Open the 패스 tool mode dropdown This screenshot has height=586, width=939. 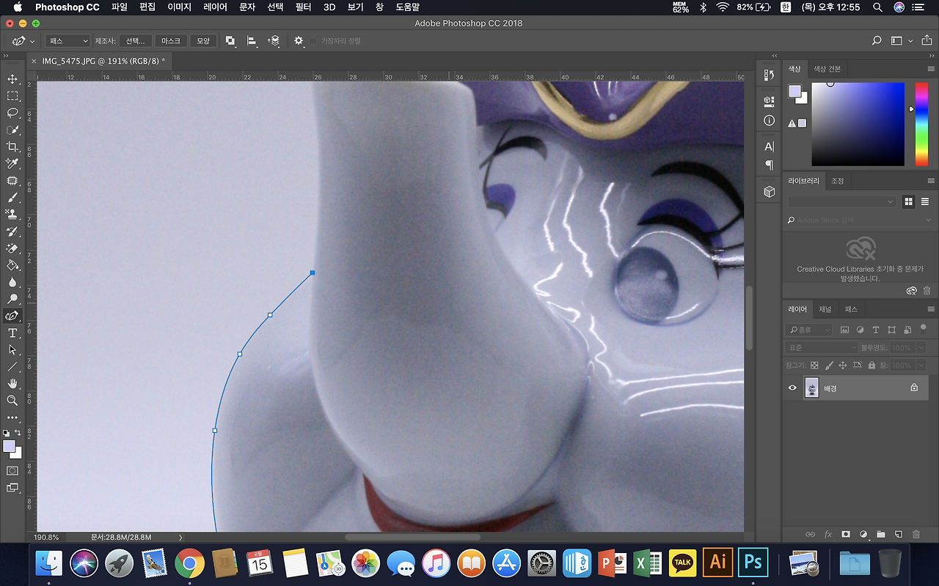(67, 41)
